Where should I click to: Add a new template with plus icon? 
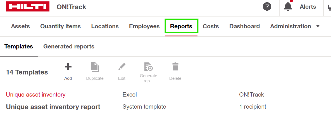coord(68,67)
